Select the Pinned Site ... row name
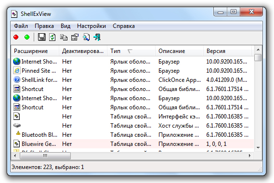Screen dimensions: 274x183 click(x=39, y=71)
